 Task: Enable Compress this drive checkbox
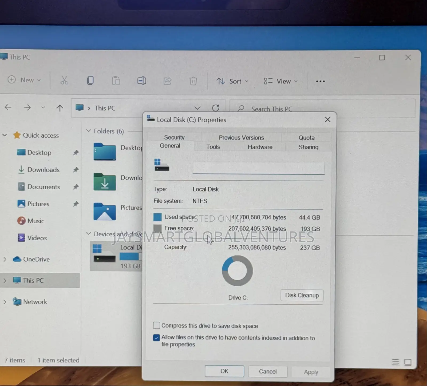pyautogui.click(x=157, y=325)
